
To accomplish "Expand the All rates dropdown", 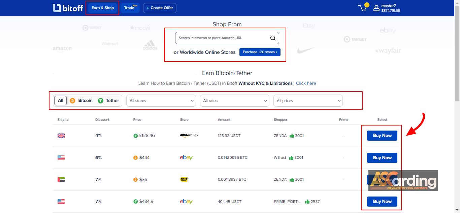I will 234,101.
